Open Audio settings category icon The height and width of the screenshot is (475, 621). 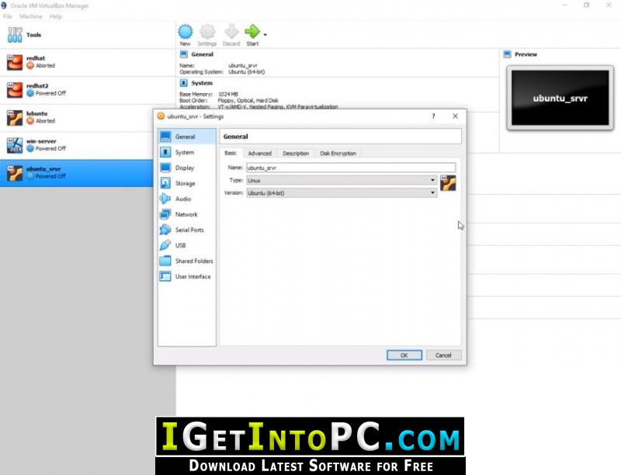[165, 199]
